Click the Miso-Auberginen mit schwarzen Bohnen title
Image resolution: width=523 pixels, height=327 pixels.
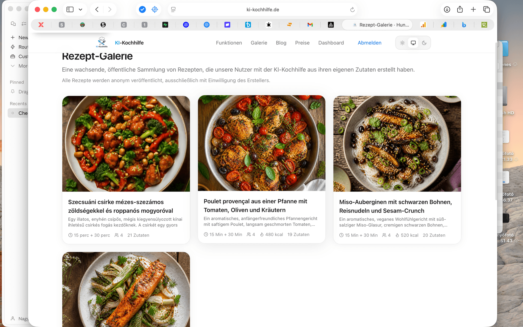[396, 206]
